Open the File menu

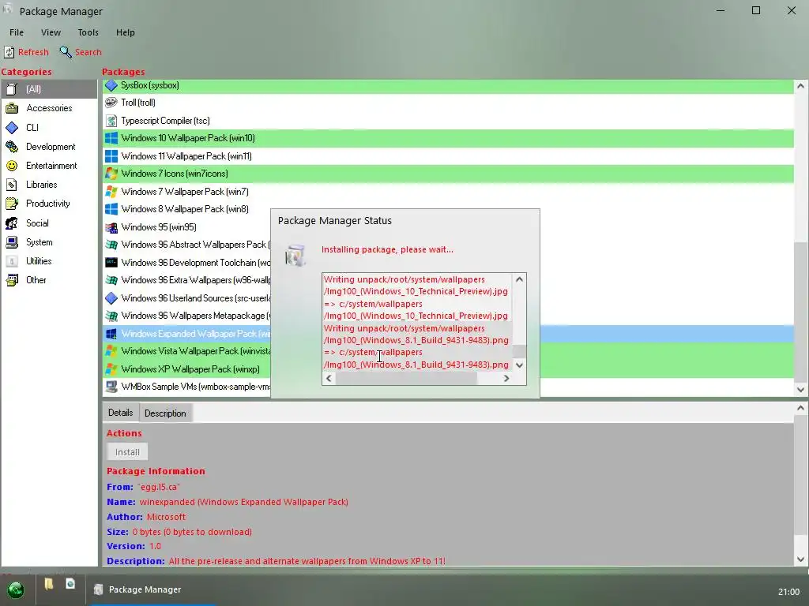(x=17, y=32)
